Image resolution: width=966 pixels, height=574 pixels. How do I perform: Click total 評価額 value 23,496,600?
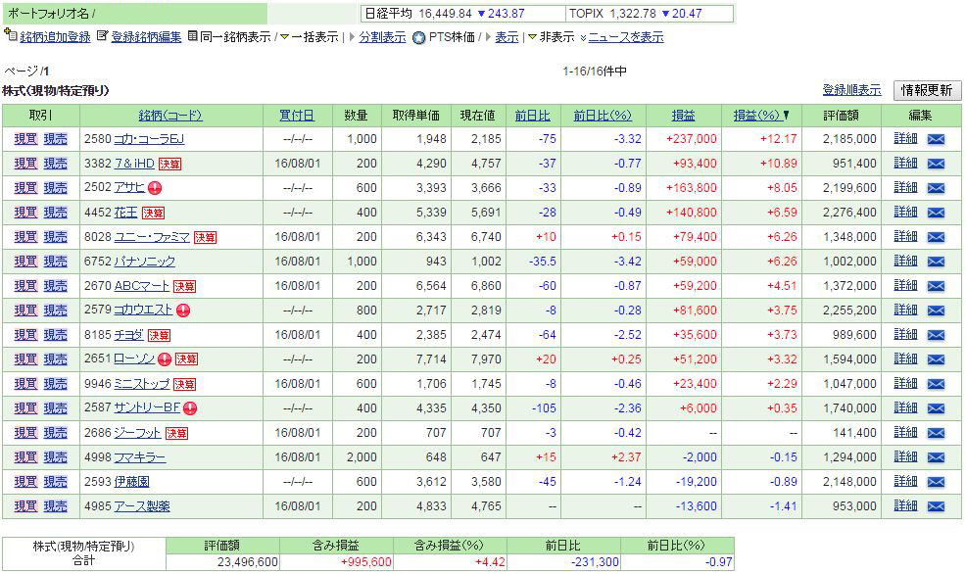click(248, 562)
